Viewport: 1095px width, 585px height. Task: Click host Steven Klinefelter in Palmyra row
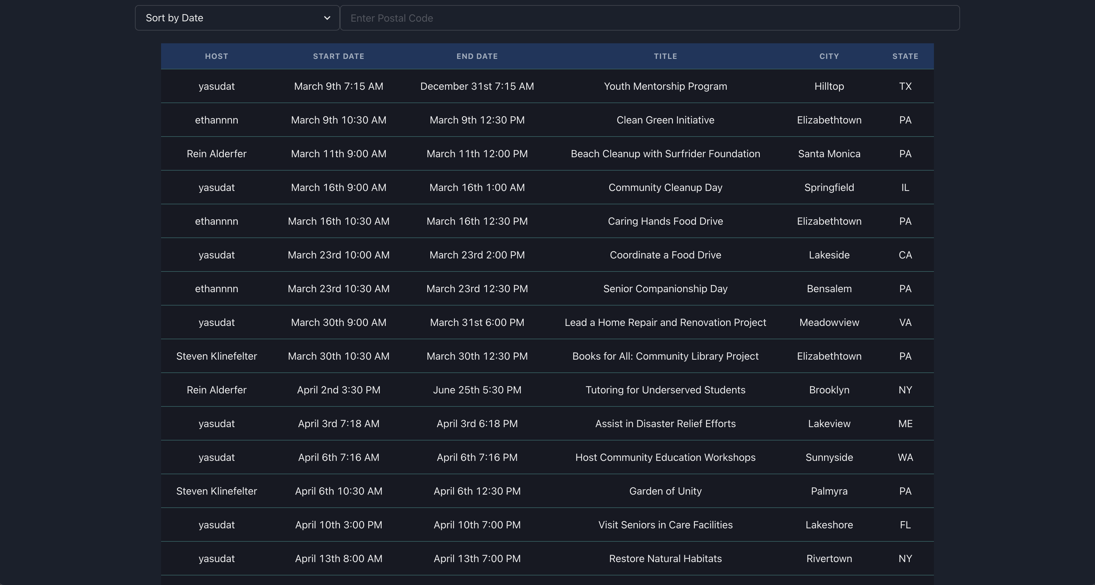point(216,491)
